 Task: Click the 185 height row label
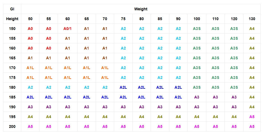[12, 97]
